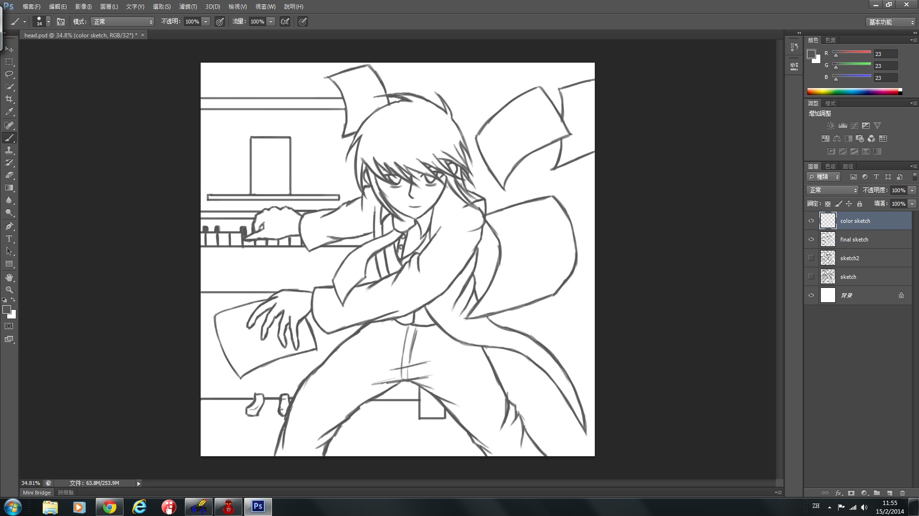This screenshot has width=919, height=516.
Task: Select the Horizontal Type tool
Action: [9, 239]
